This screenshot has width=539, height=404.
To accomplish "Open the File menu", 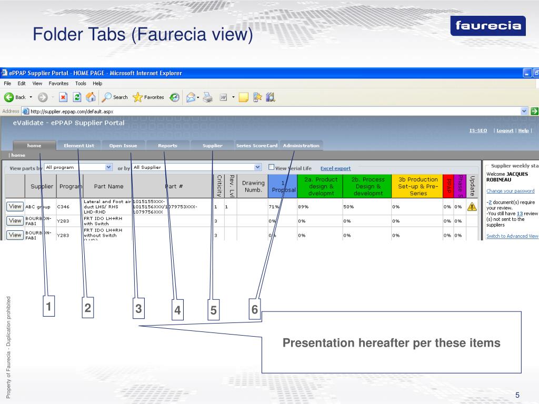I will pyautogui.click(x=7, y=84).
